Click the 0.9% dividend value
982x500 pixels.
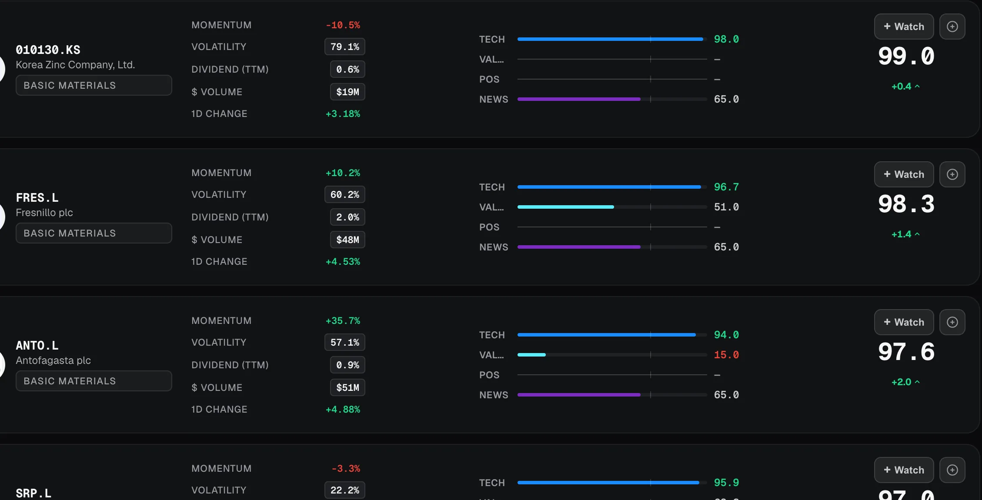(x=347, y=365)
